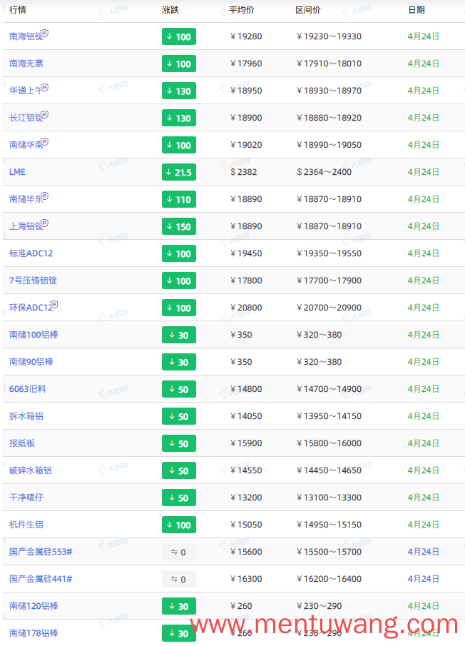Open the 南海无票 quote link
The height and width of the screenshot is (646, 465).
pyautogui.click(x=26, y=64)
